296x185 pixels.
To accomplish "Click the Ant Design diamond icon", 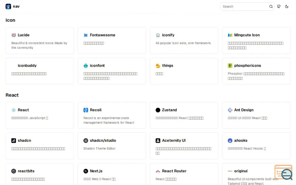I will click(x=230, y=110).
